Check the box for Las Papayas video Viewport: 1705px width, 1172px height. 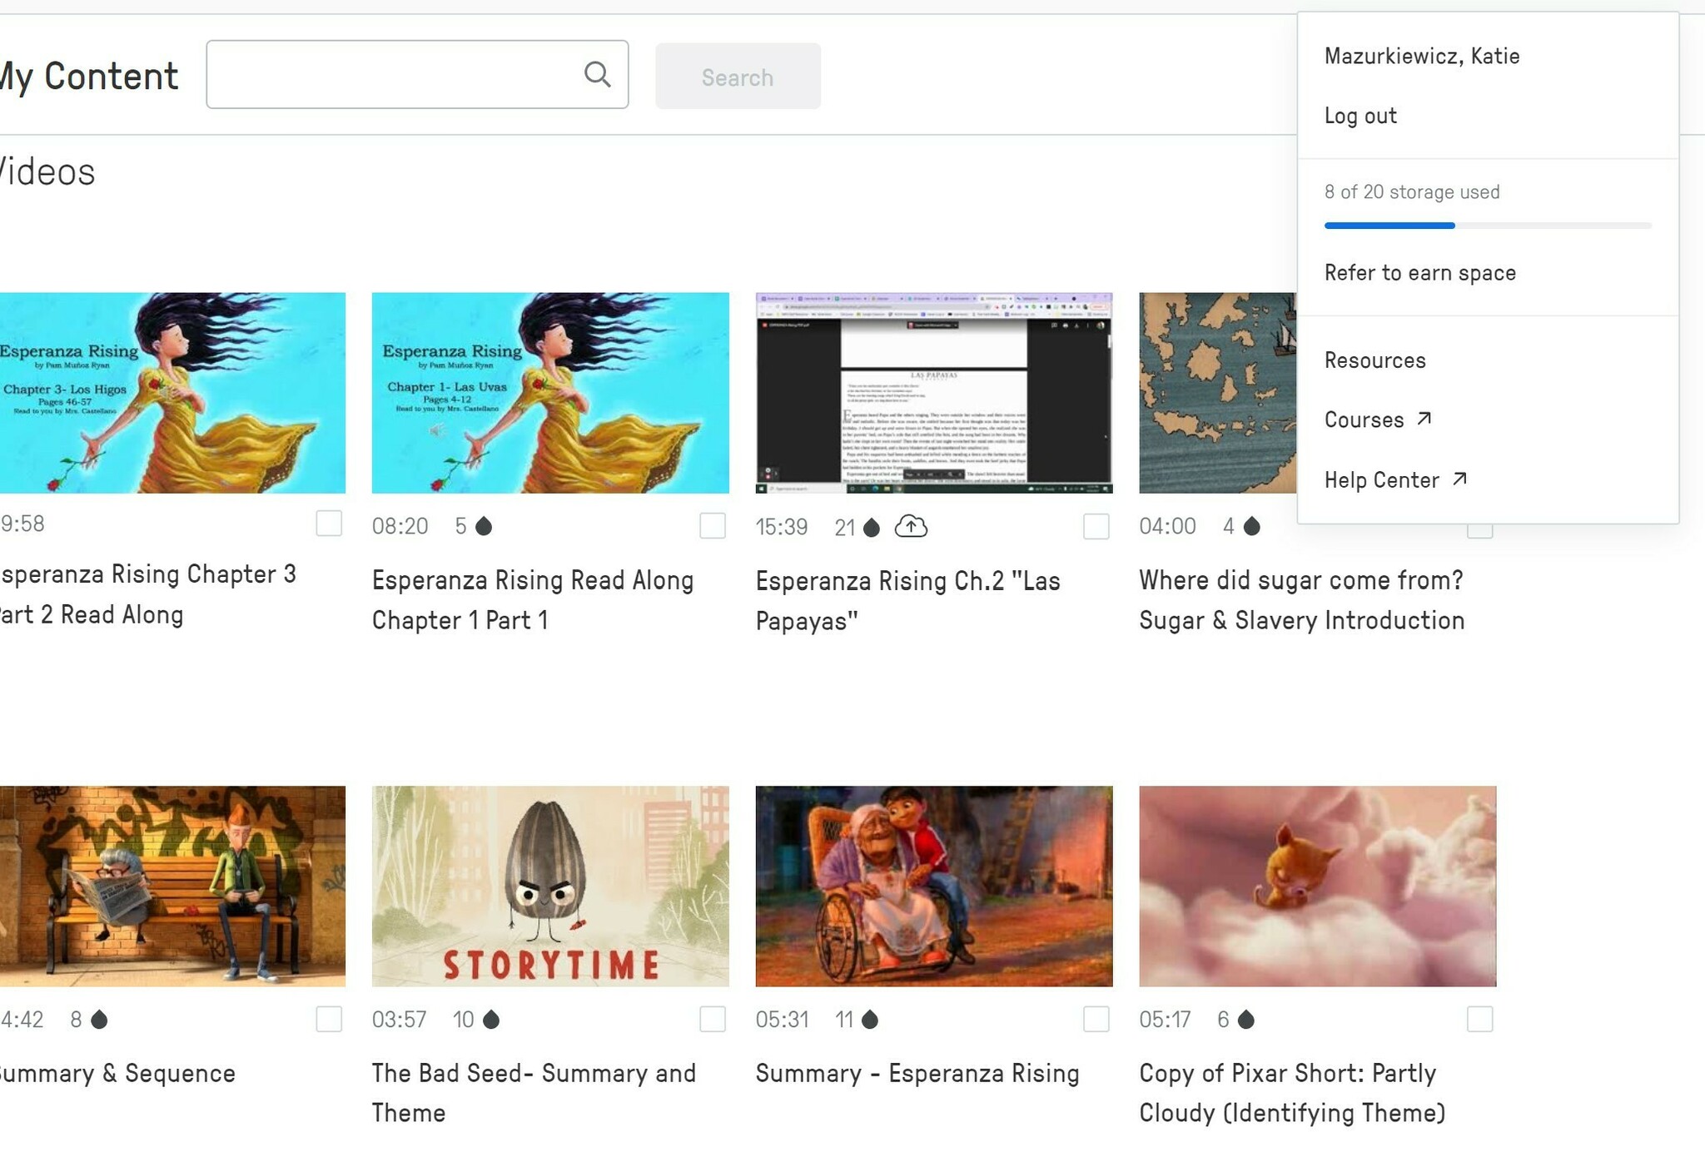coord(1096,526)
